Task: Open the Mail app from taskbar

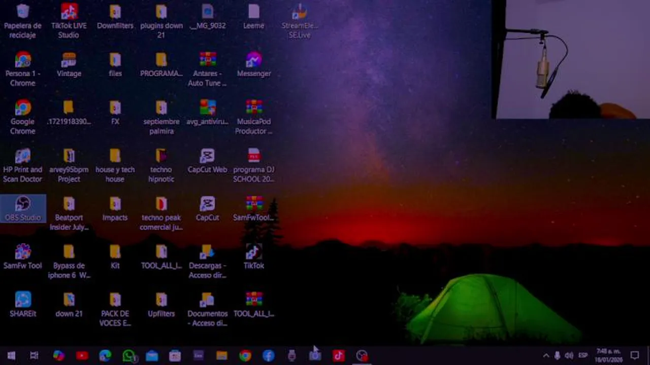Action: pyautogui.click(x=152, y=355)
